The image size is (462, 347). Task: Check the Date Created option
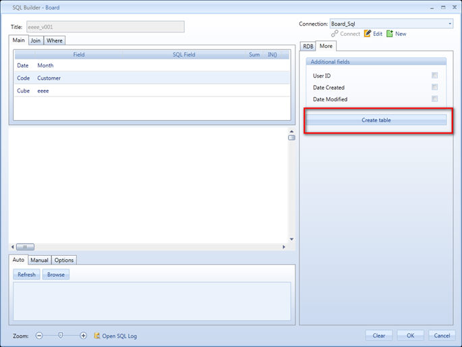coord(435,88)
